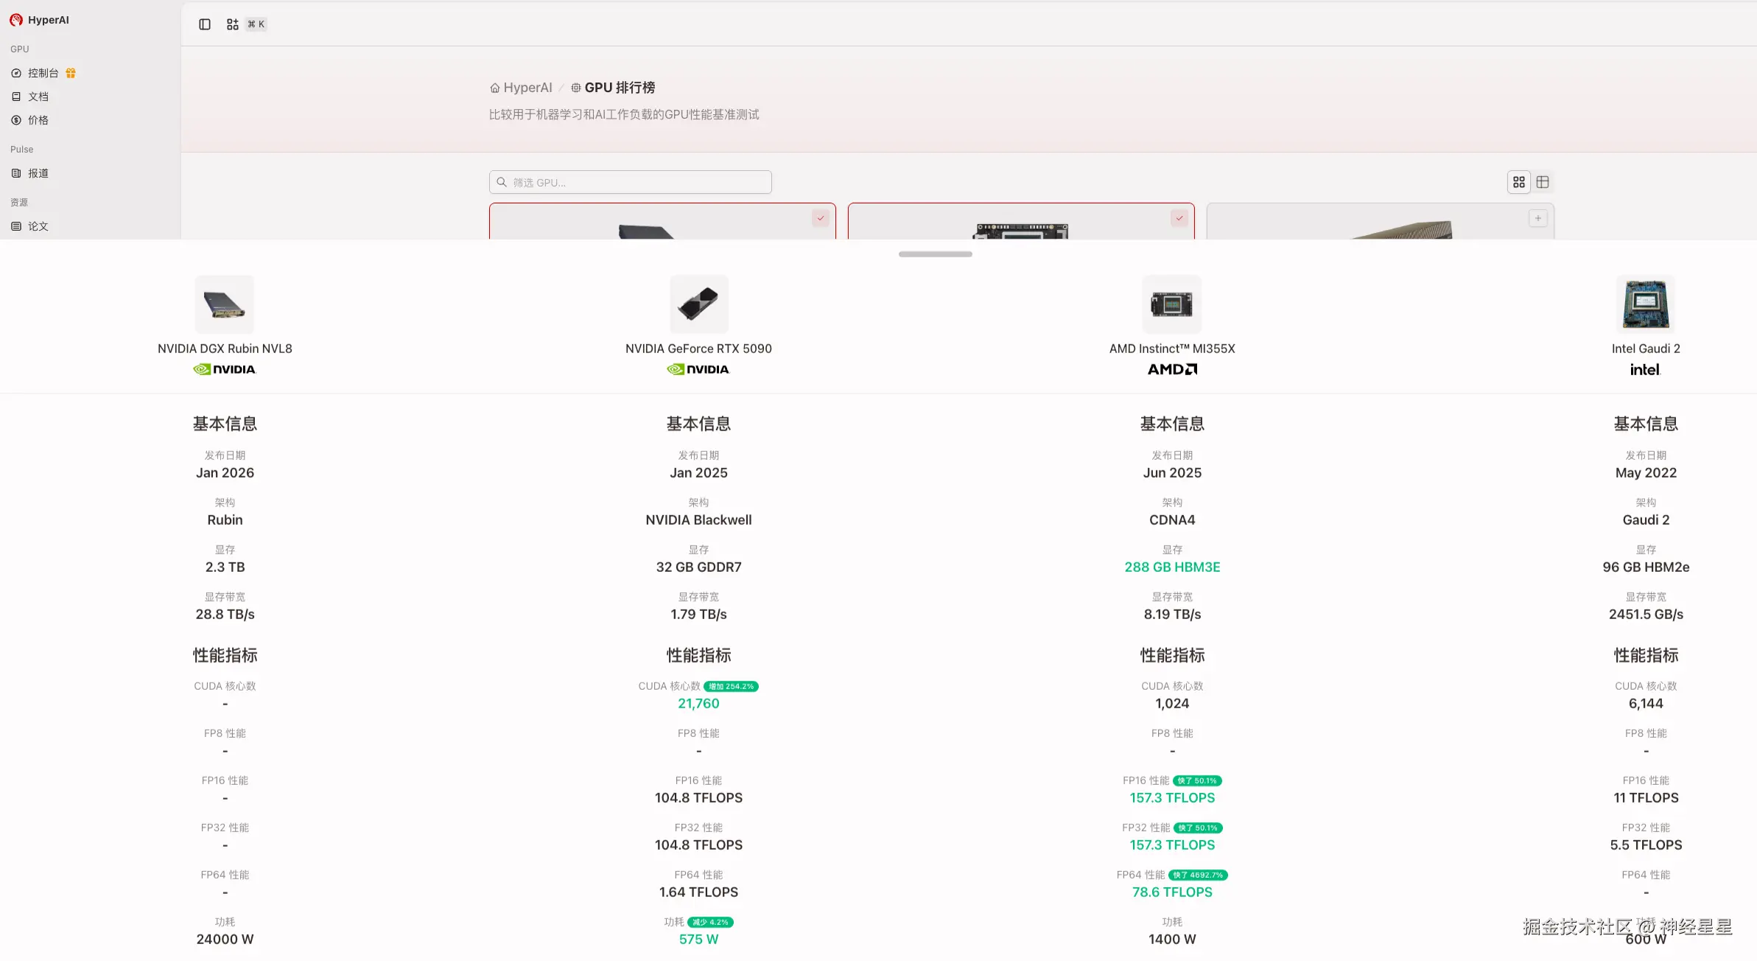Viewport: 1757px width, 961px height.
Task: Open the HyperAI logo home icon
Action: point(16,20)
